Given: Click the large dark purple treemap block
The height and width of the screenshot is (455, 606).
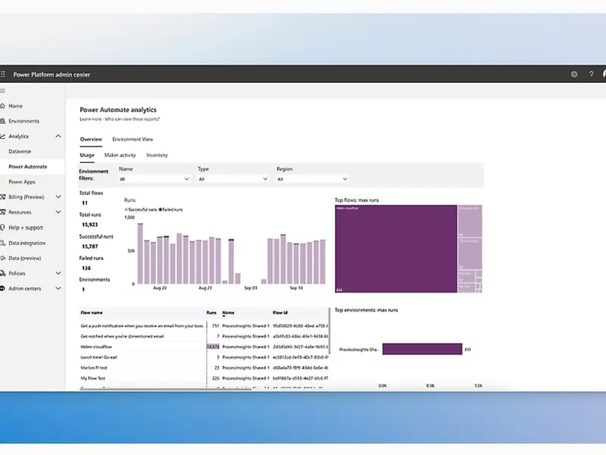Looking at the screenshot, I should [395, 248].
